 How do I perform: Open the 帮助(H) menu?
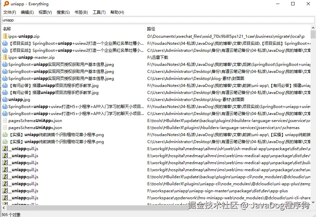(x=117, y=12)
